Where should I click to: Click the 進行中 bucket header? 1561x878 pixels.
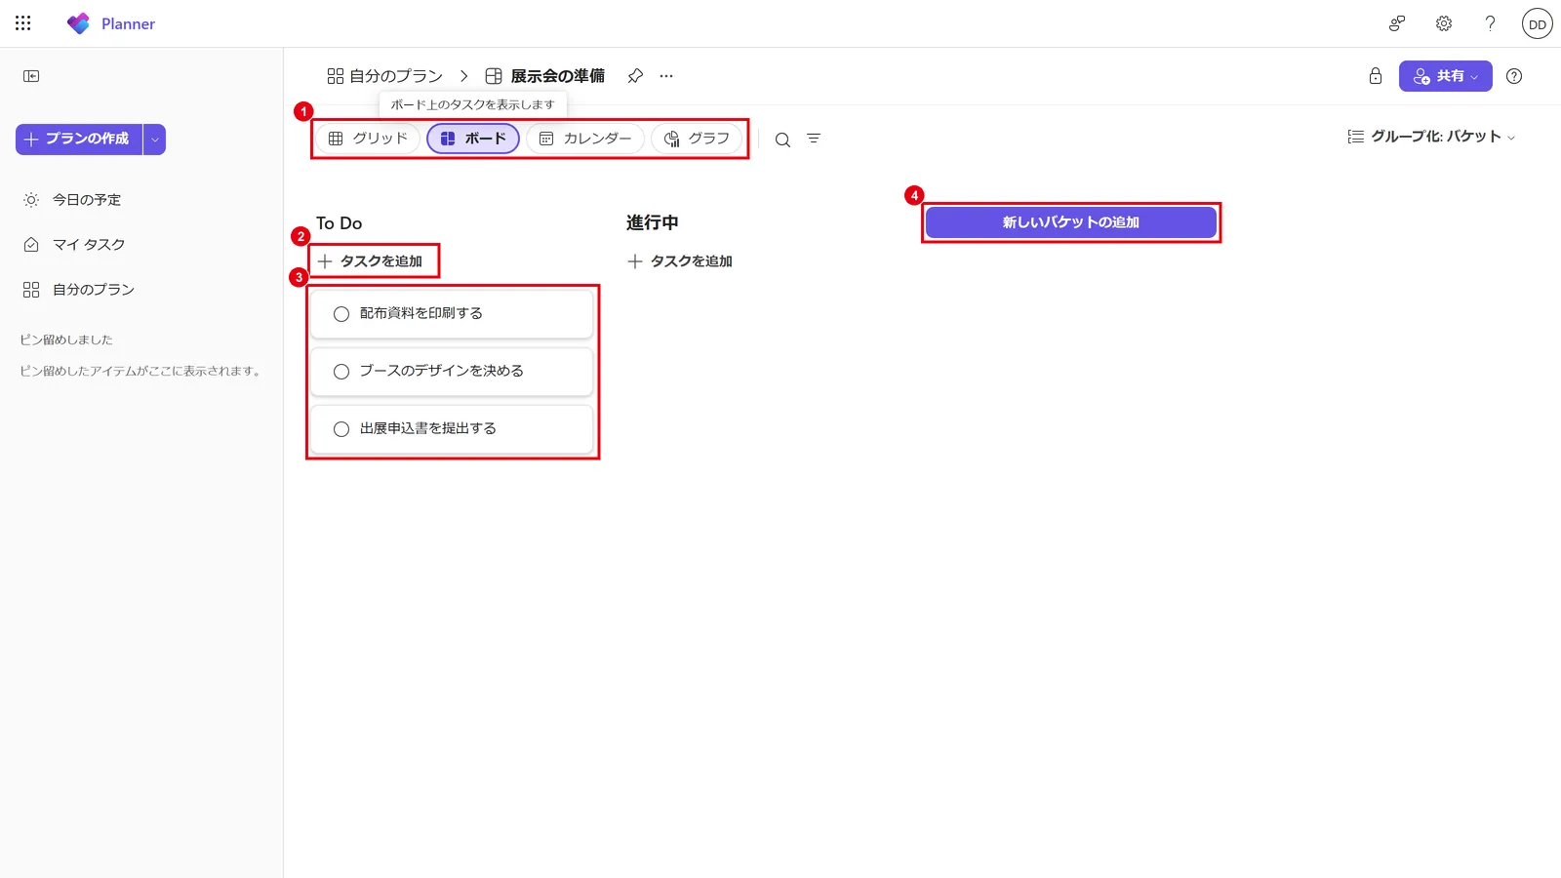(652, 222)
